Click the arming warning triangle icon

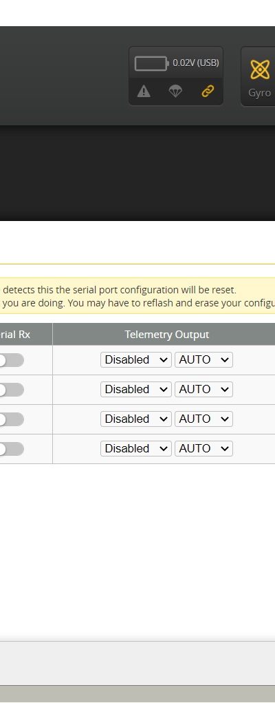pos(143,92)
